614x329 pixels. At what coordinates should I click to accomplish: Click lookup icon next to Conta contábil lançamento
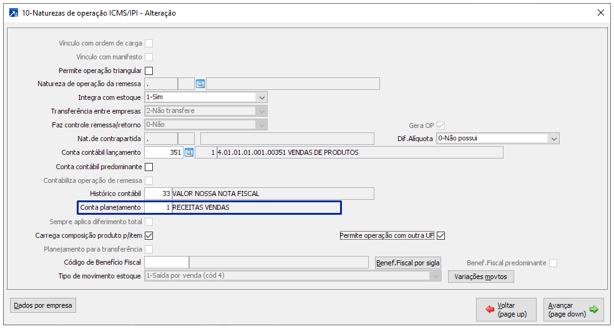[x=189, y=152]
